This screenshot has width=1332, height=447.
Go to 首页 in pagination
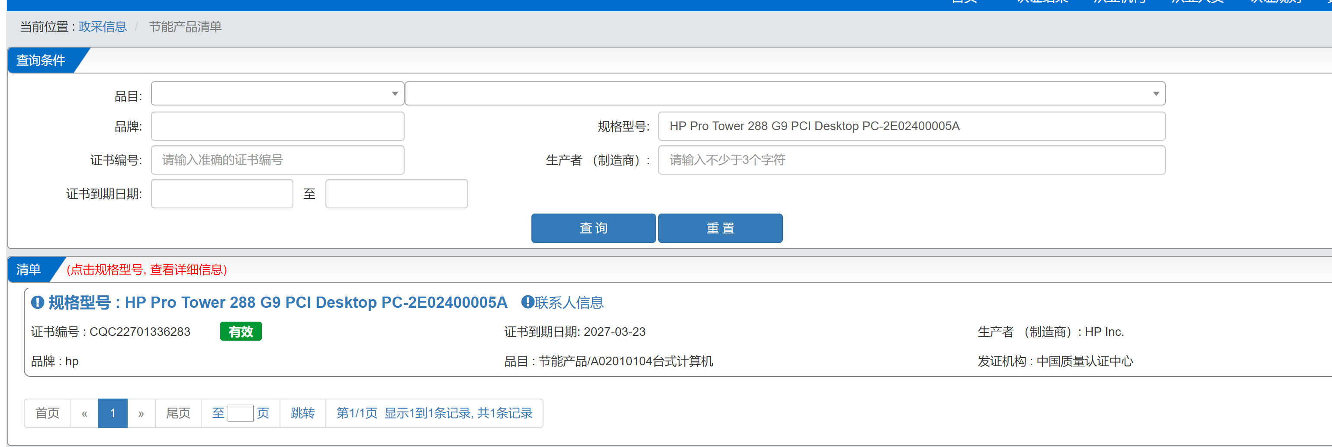pyautogui.click(x=47, y=413)
